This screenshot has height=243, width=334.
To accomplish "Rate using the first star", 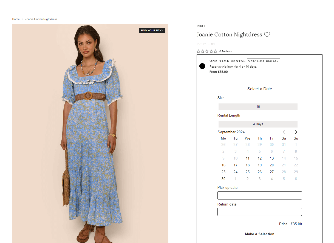I will point(198,51).
